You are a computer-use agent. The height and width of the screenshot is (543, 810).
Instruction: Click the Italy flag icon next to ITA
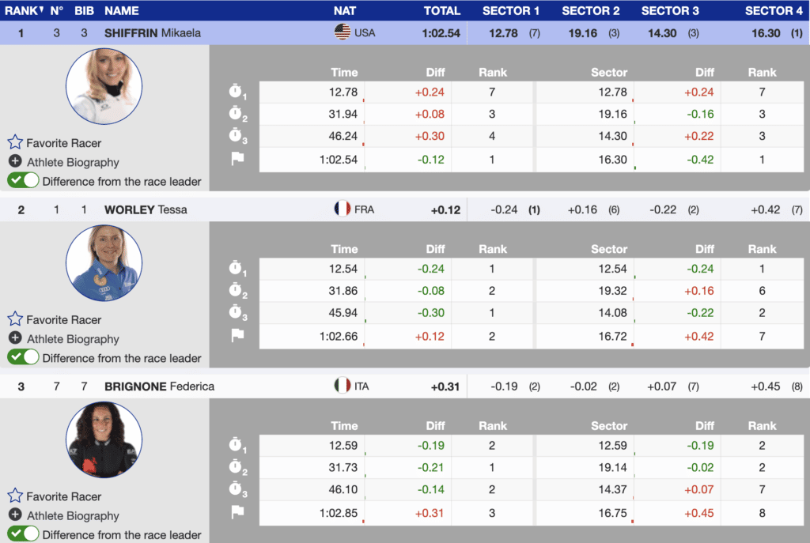(343, 387)
